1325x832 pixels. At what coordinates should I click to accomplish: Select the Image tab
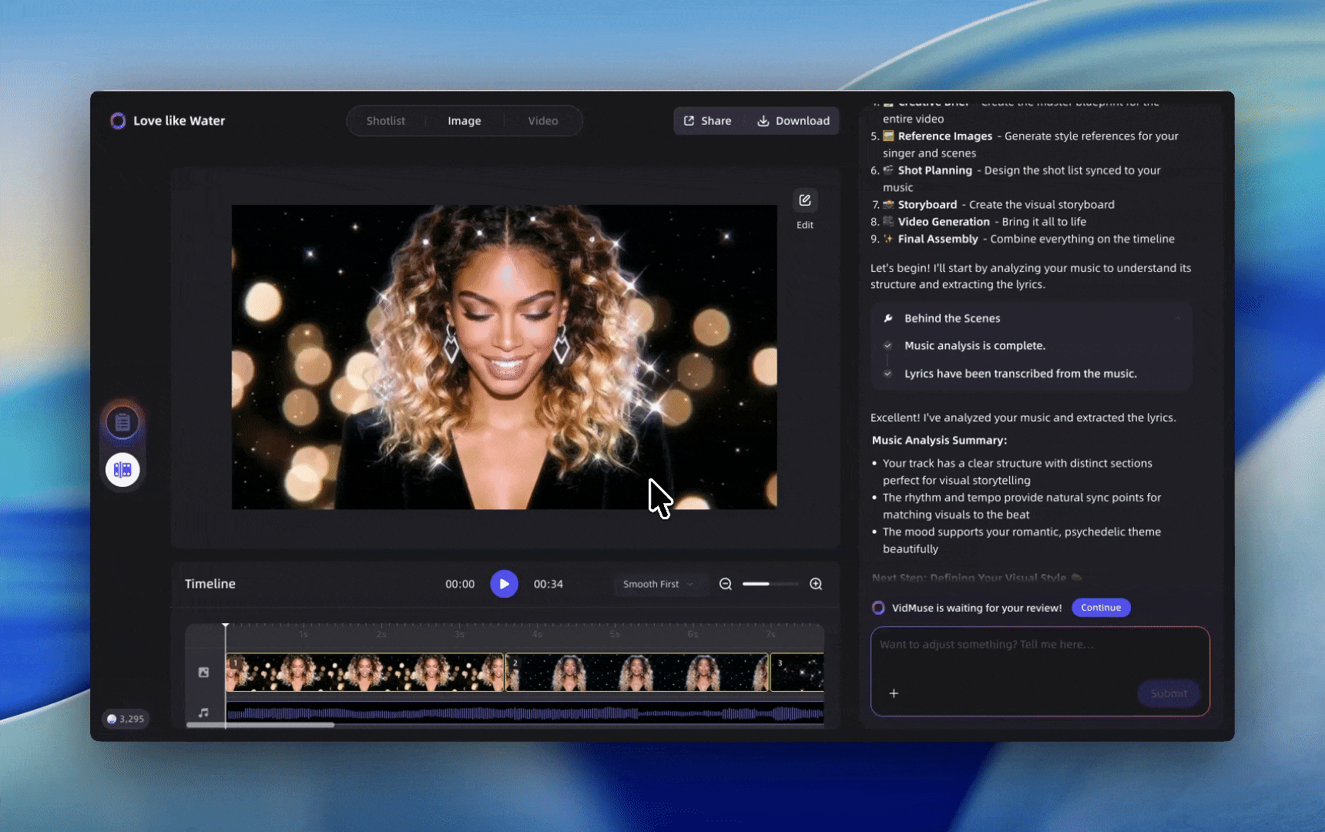464,121
